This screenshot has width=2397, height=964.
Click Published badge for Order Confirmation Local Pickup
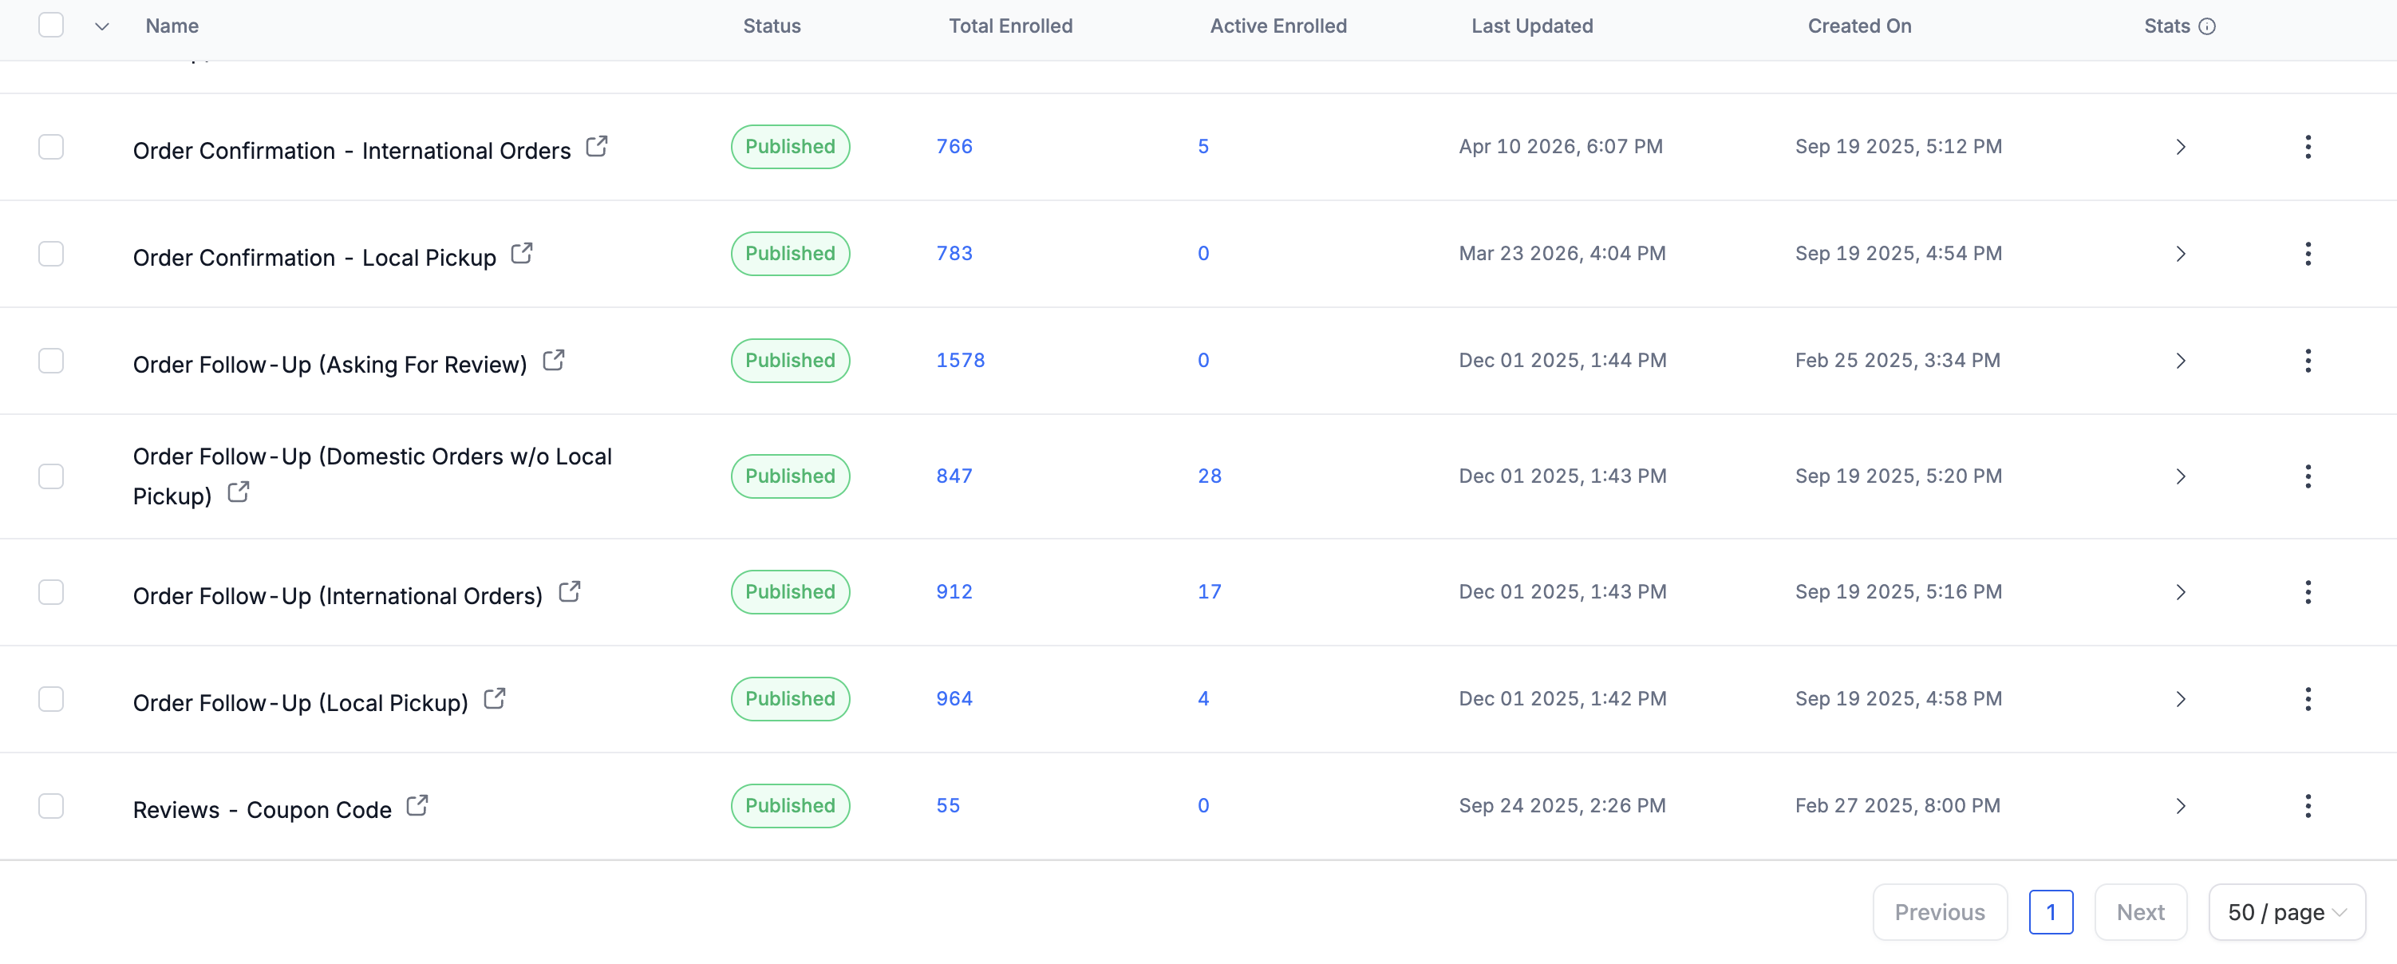790,254
